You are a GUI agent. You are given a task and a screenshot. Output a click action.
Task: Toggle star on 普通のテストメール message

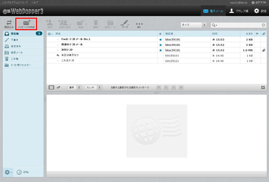click(x=160, y=45)
